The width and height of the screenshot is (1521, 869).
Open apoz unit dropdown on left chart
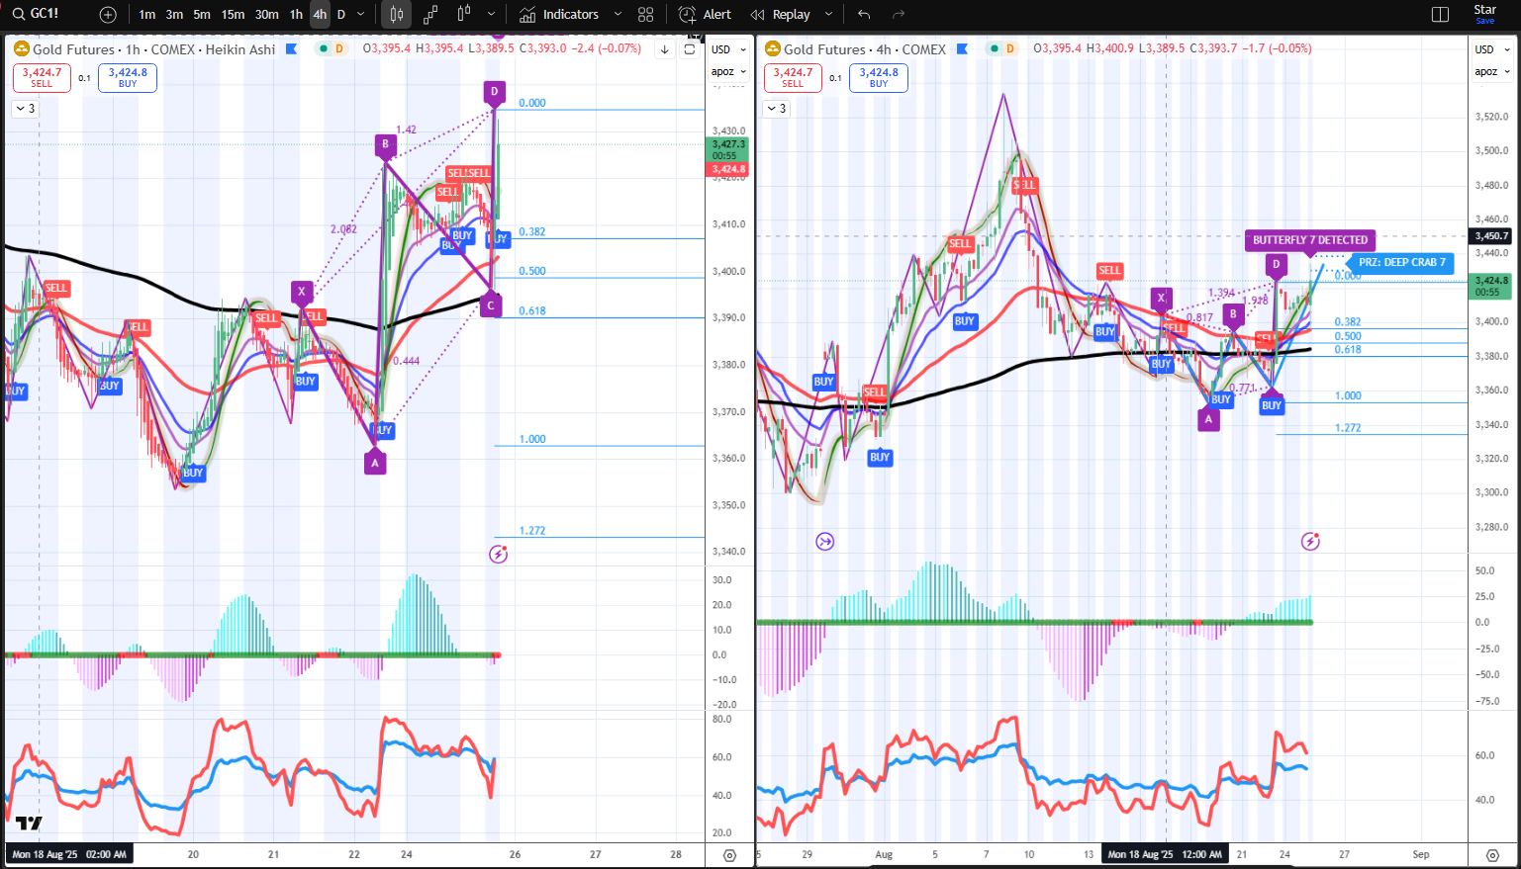pos(728,71)
